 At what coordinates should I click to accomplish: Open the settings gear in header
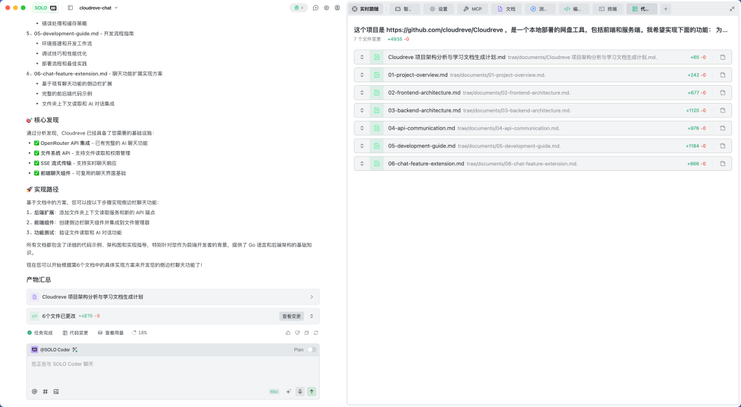point(327,8)
